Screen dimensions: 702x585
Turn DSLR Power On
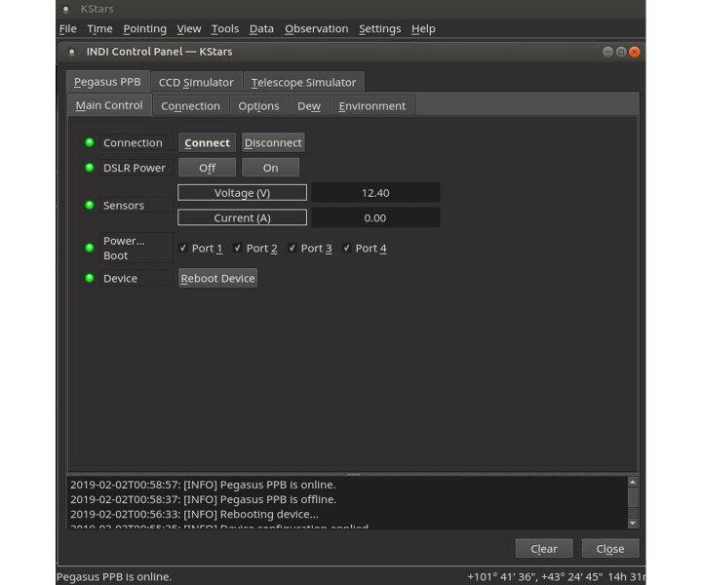coord(270,168)
